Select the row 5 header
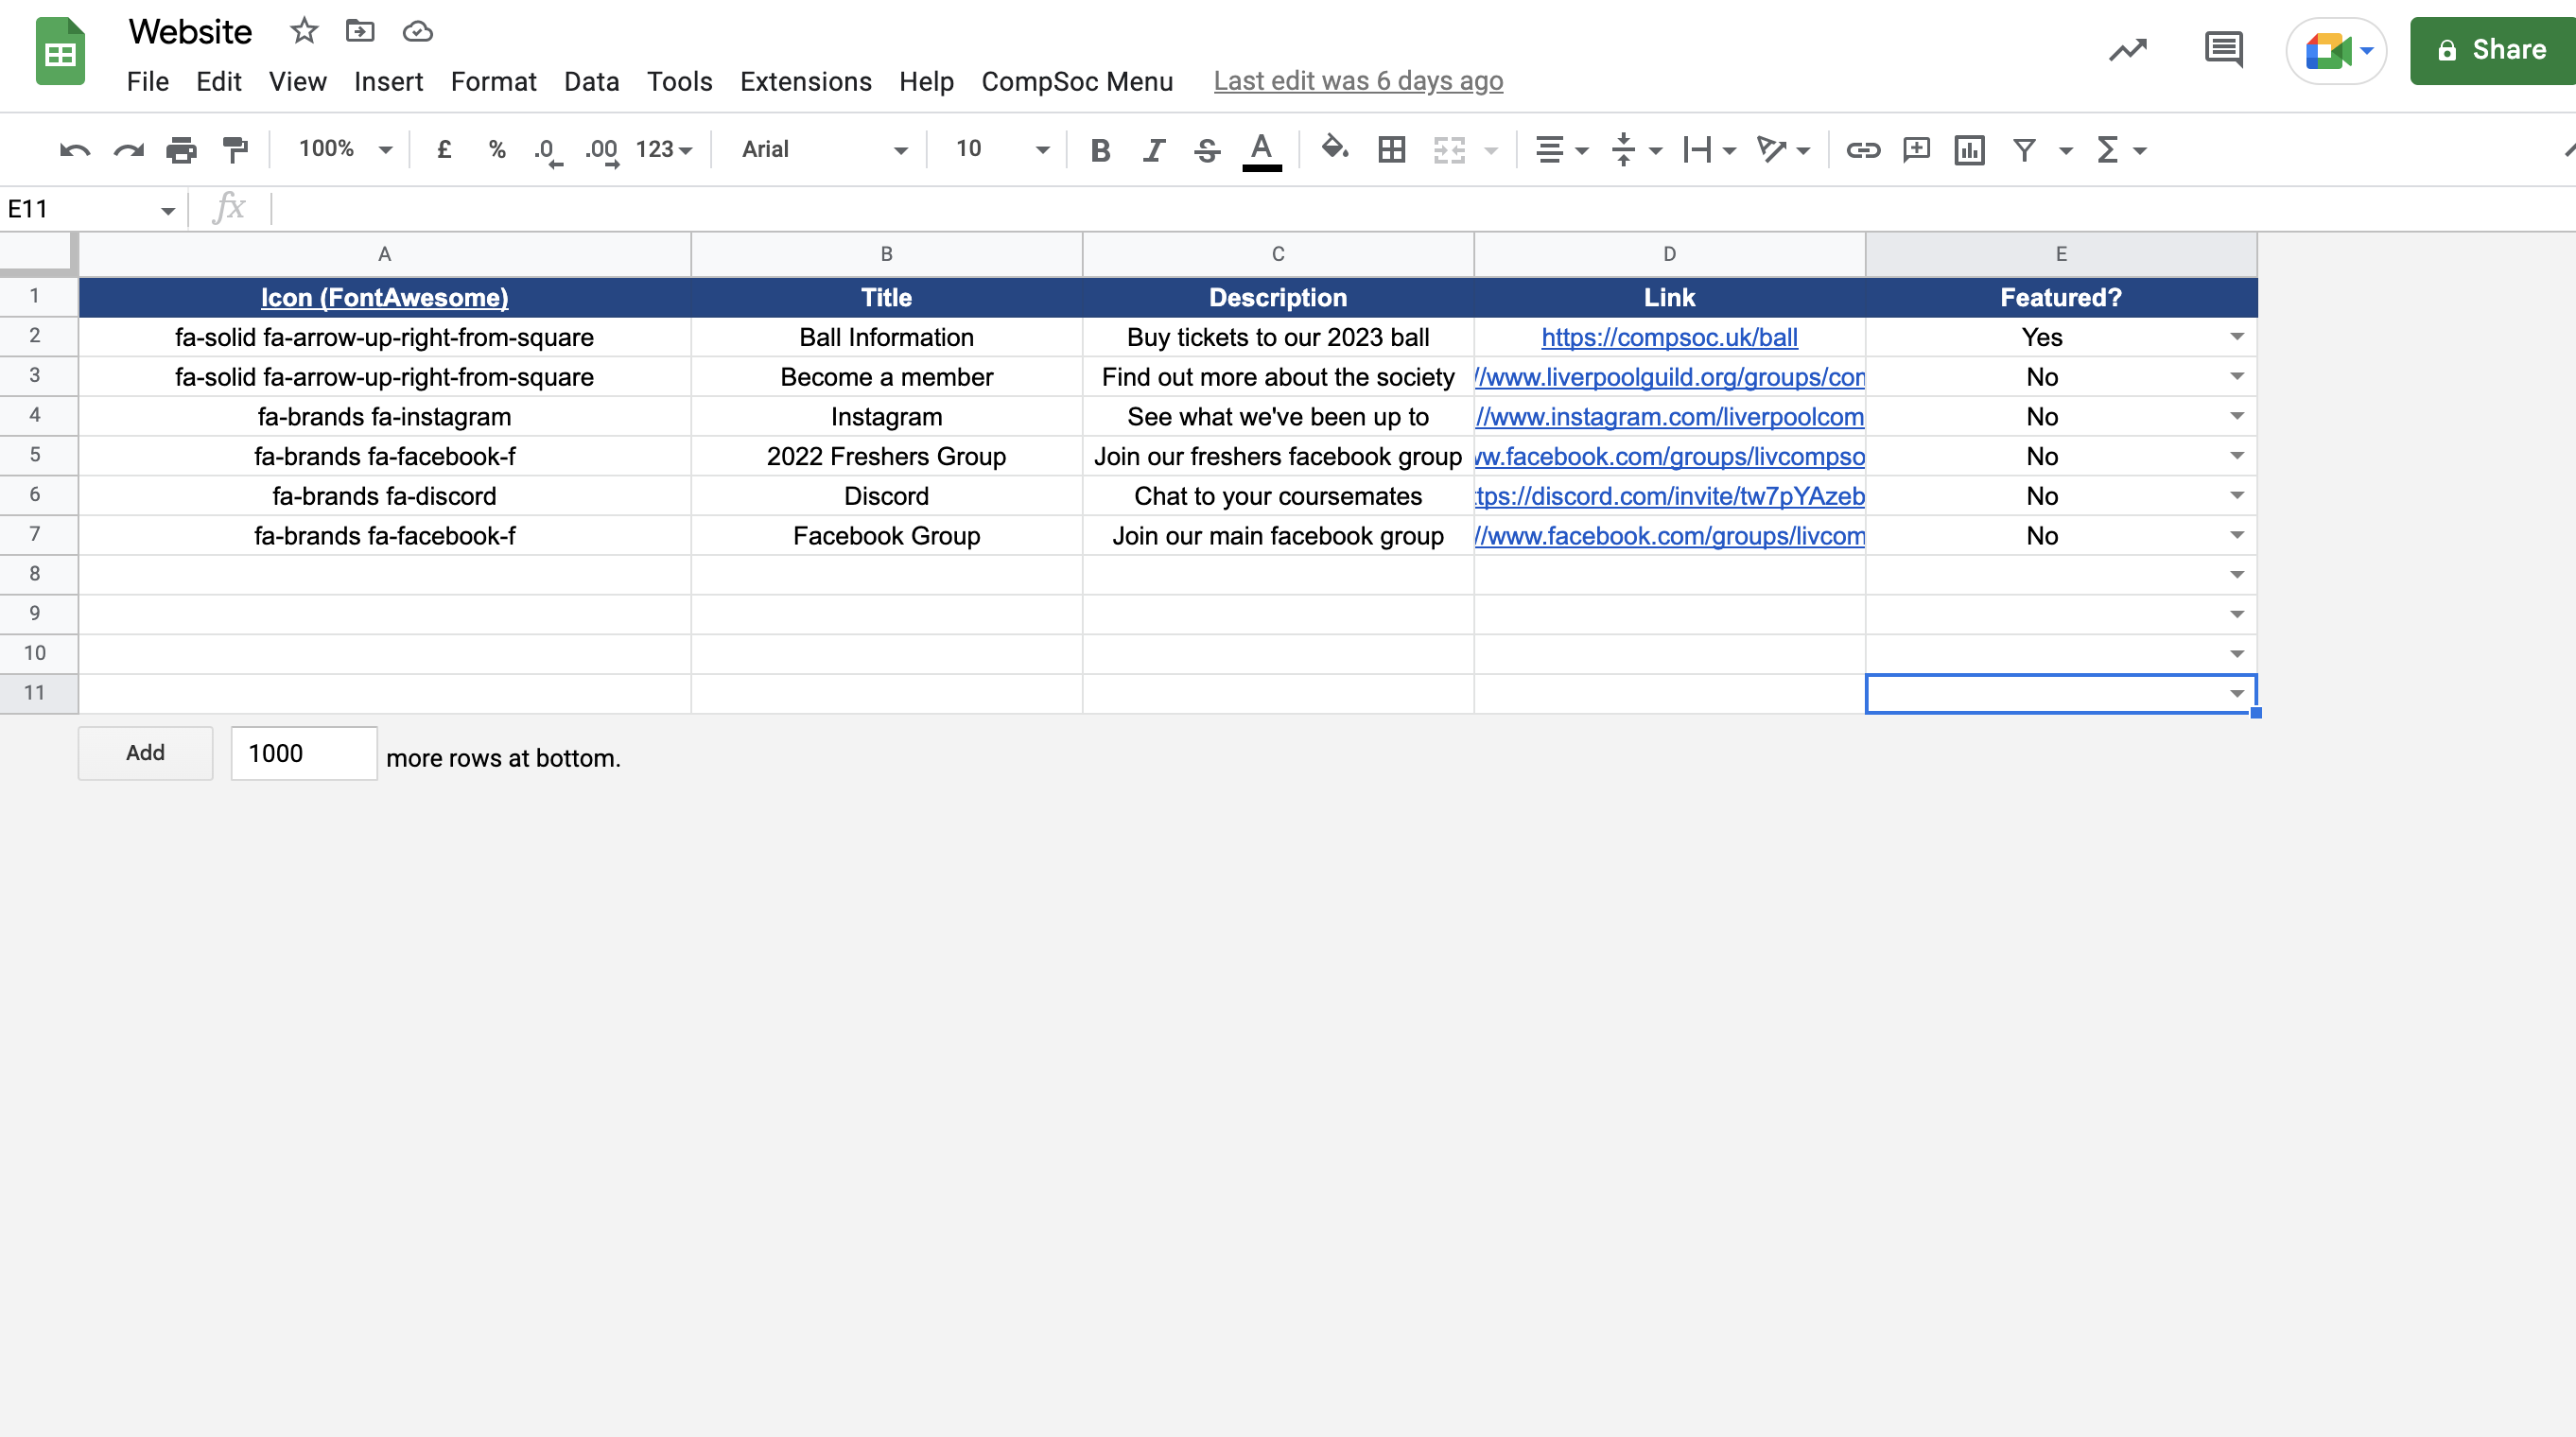2576x1437 pixels. click(36, 455)
